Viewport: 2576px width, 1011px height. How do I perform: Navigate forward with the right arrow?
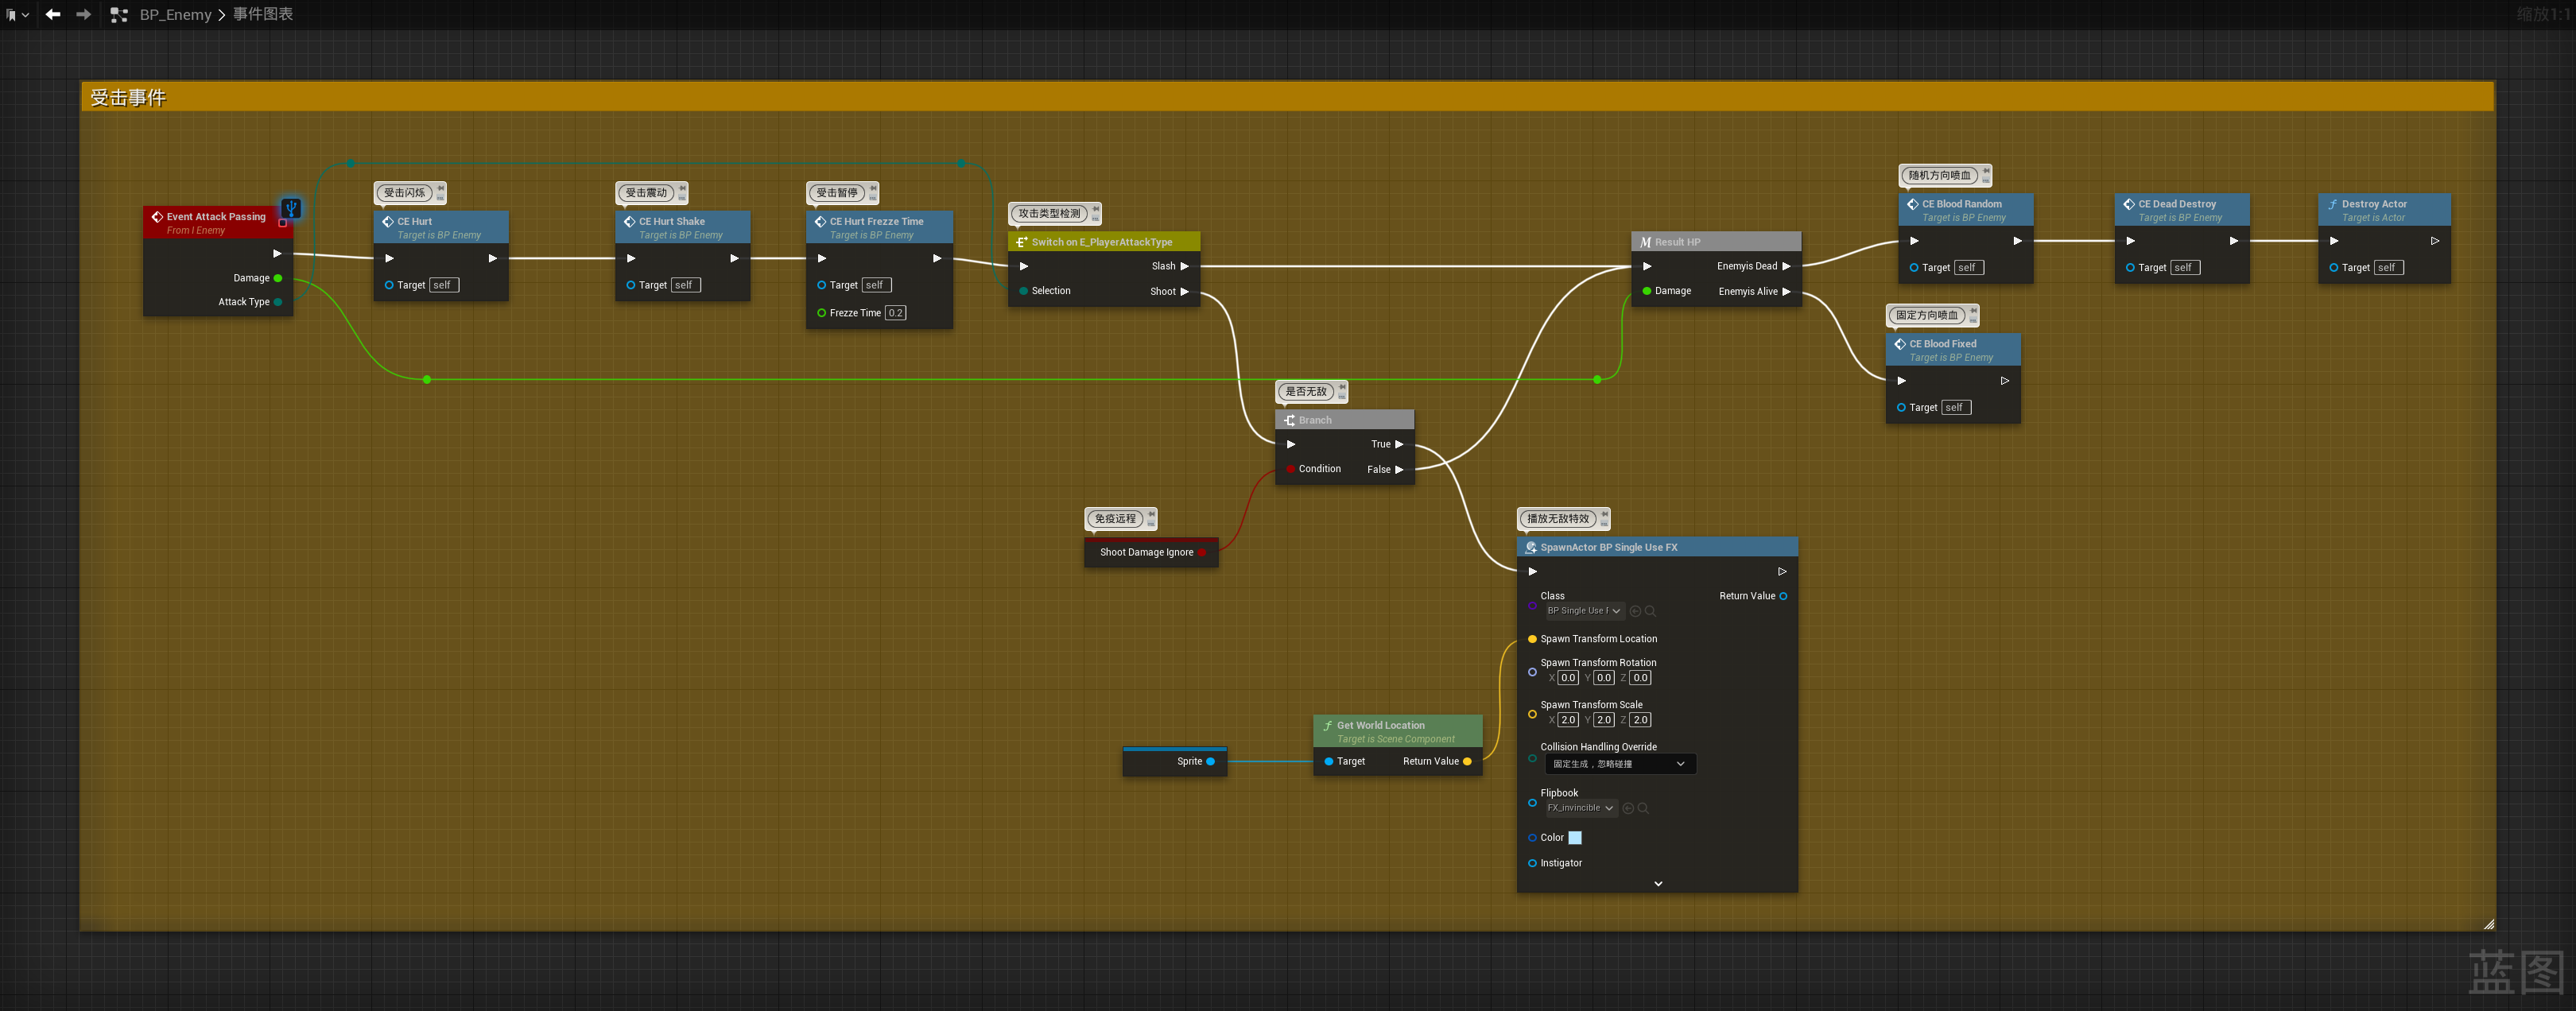click(x=84, y=14)
